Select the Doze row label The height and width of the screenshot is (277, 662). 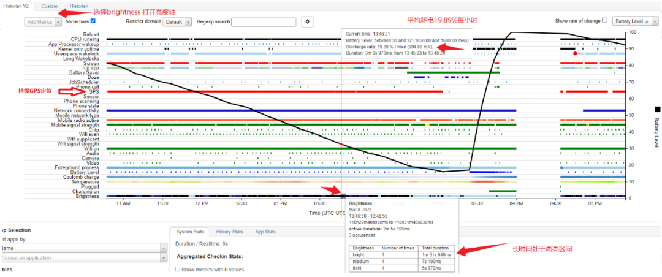point(94,77)
